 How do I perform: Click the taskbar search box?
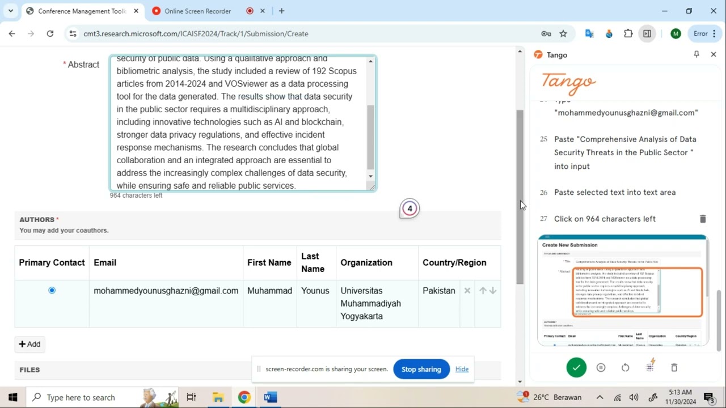pyautogui.click(x=102, y=397)
